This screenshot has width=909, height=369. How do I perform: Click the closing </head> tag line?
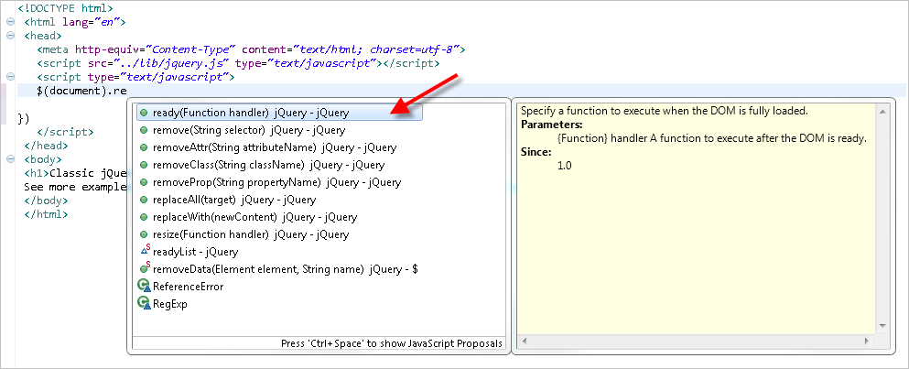point(46,146)
